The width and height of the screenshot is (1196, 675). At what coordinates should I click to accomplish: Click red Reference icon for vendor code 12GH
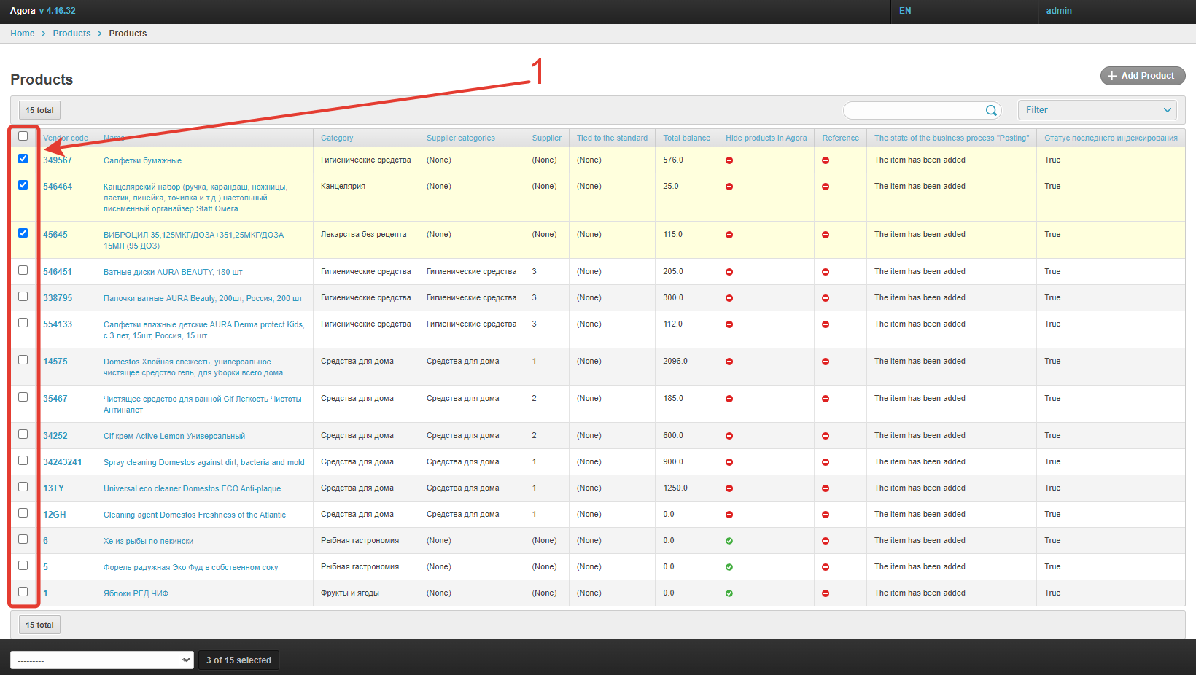[826, 515]
